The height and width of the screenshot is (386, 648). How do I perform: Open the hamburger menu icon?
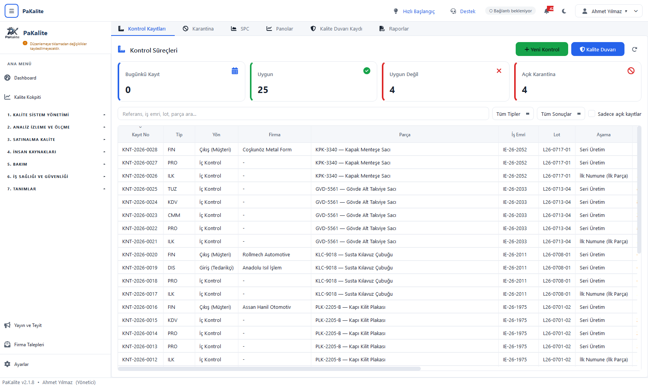point(12,11)
